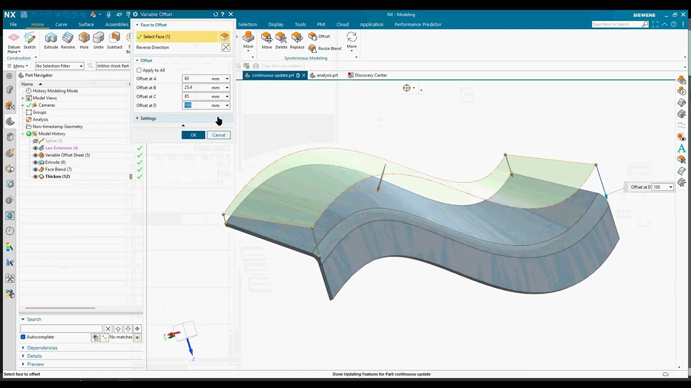Click the Replace Face icon
Screen dimensions: 691x388
click(297, 37)
